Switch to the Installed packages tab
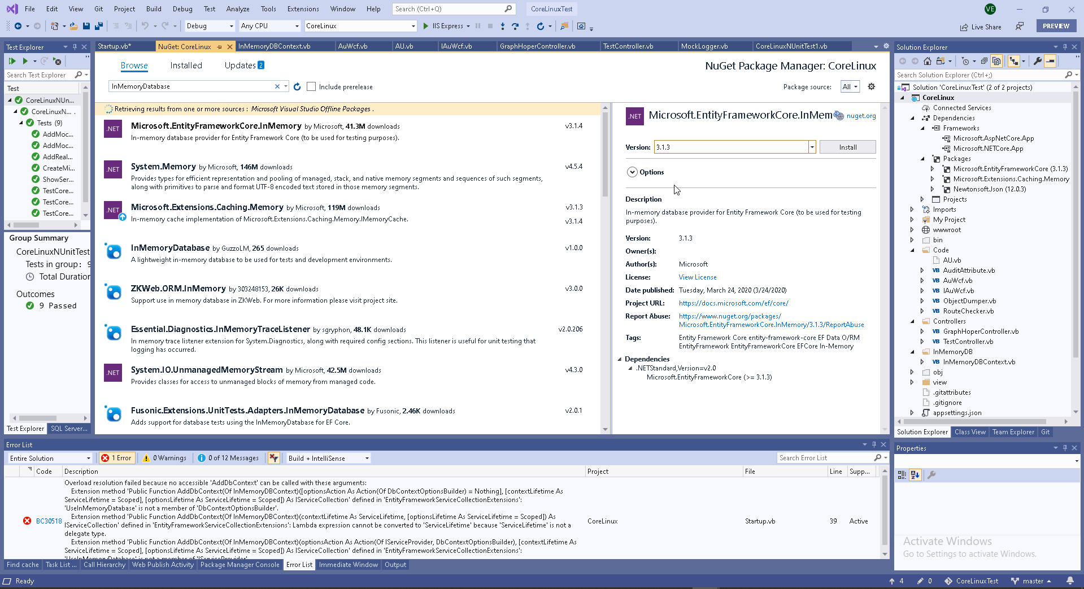 point(186,66)
